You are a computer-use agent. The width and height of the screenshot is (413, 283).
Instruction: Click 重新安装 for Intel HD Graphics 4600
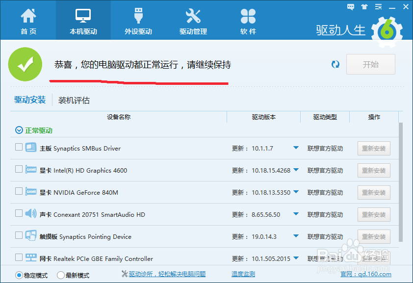point(374,171)
